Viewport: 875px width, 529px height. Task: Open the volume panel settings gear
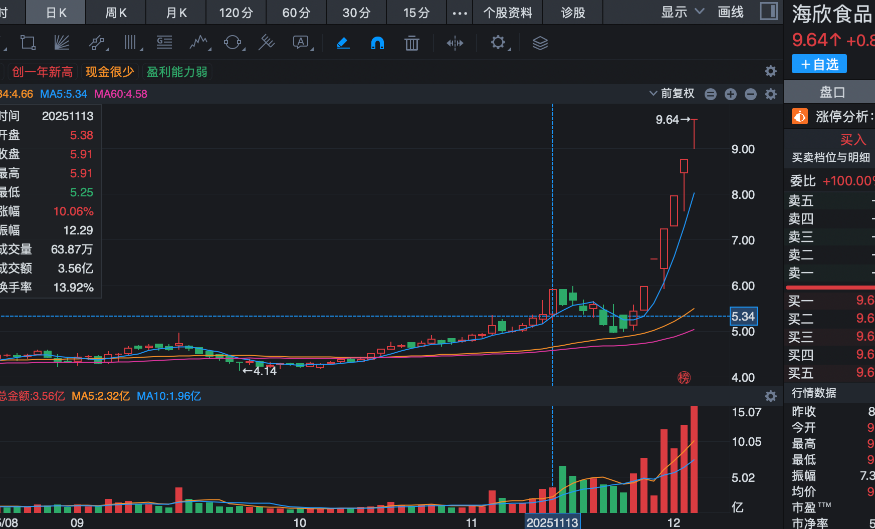770,396
